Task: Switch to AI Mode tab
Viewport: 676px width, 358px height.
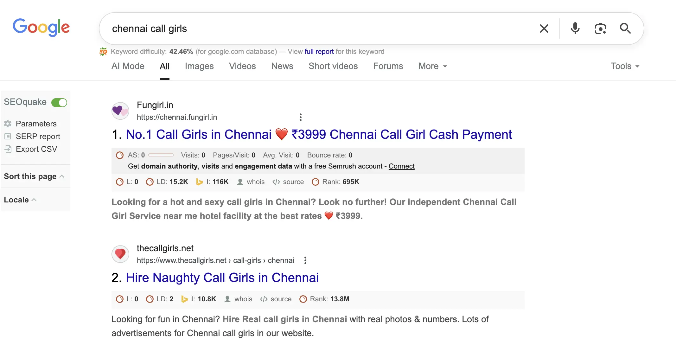Action: pos(128,66)
